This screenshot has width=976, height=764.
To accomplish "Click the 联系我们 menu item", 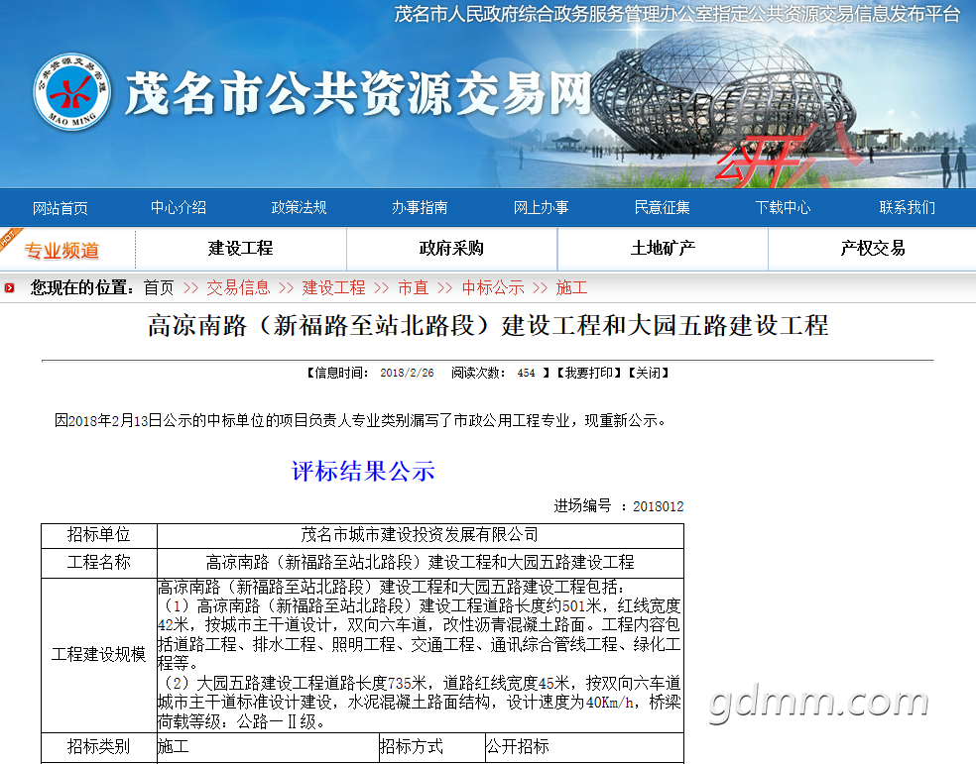I will pos(907,208).
